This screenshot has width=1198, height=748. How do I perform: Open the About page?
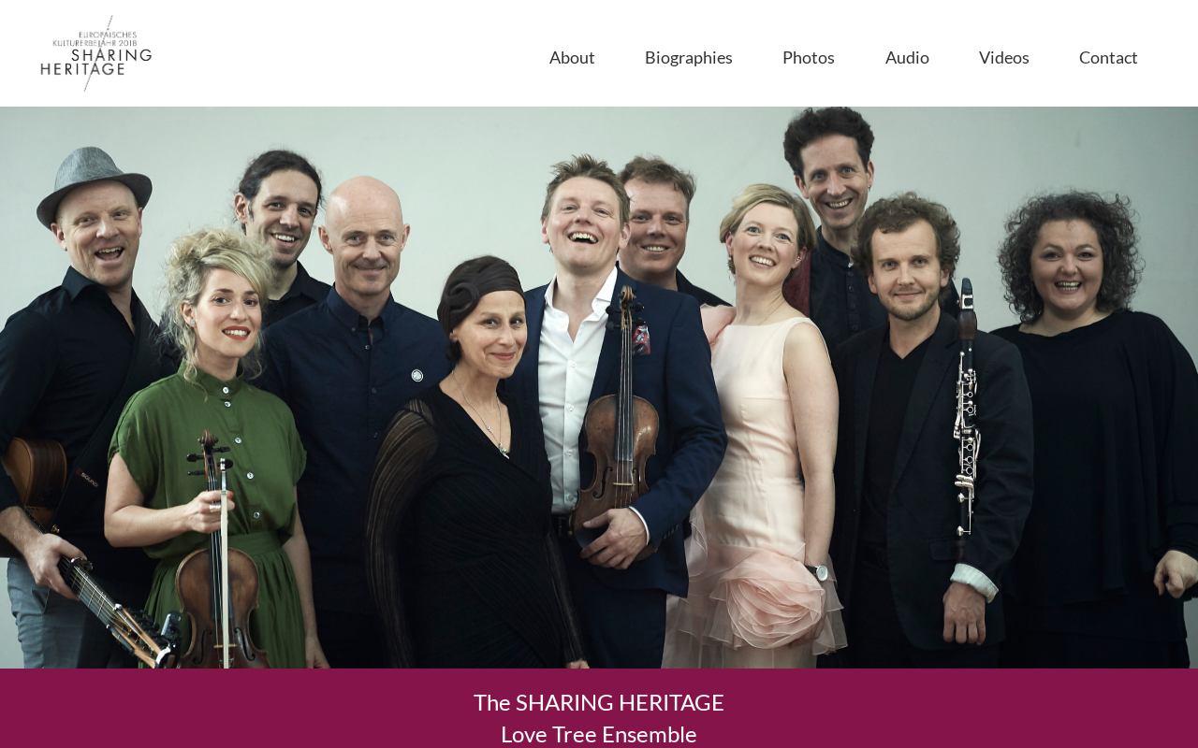[572, 57]
